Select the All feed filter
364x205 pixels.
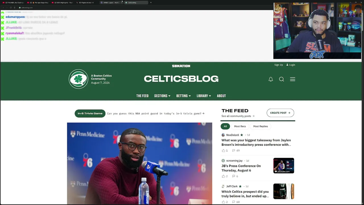pyautogui.click(x=225, y=126)
